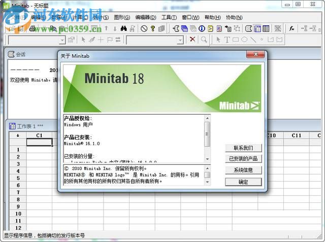
Task: Close the 关于 Minitab dialog
Action: (x=255, y=54)
